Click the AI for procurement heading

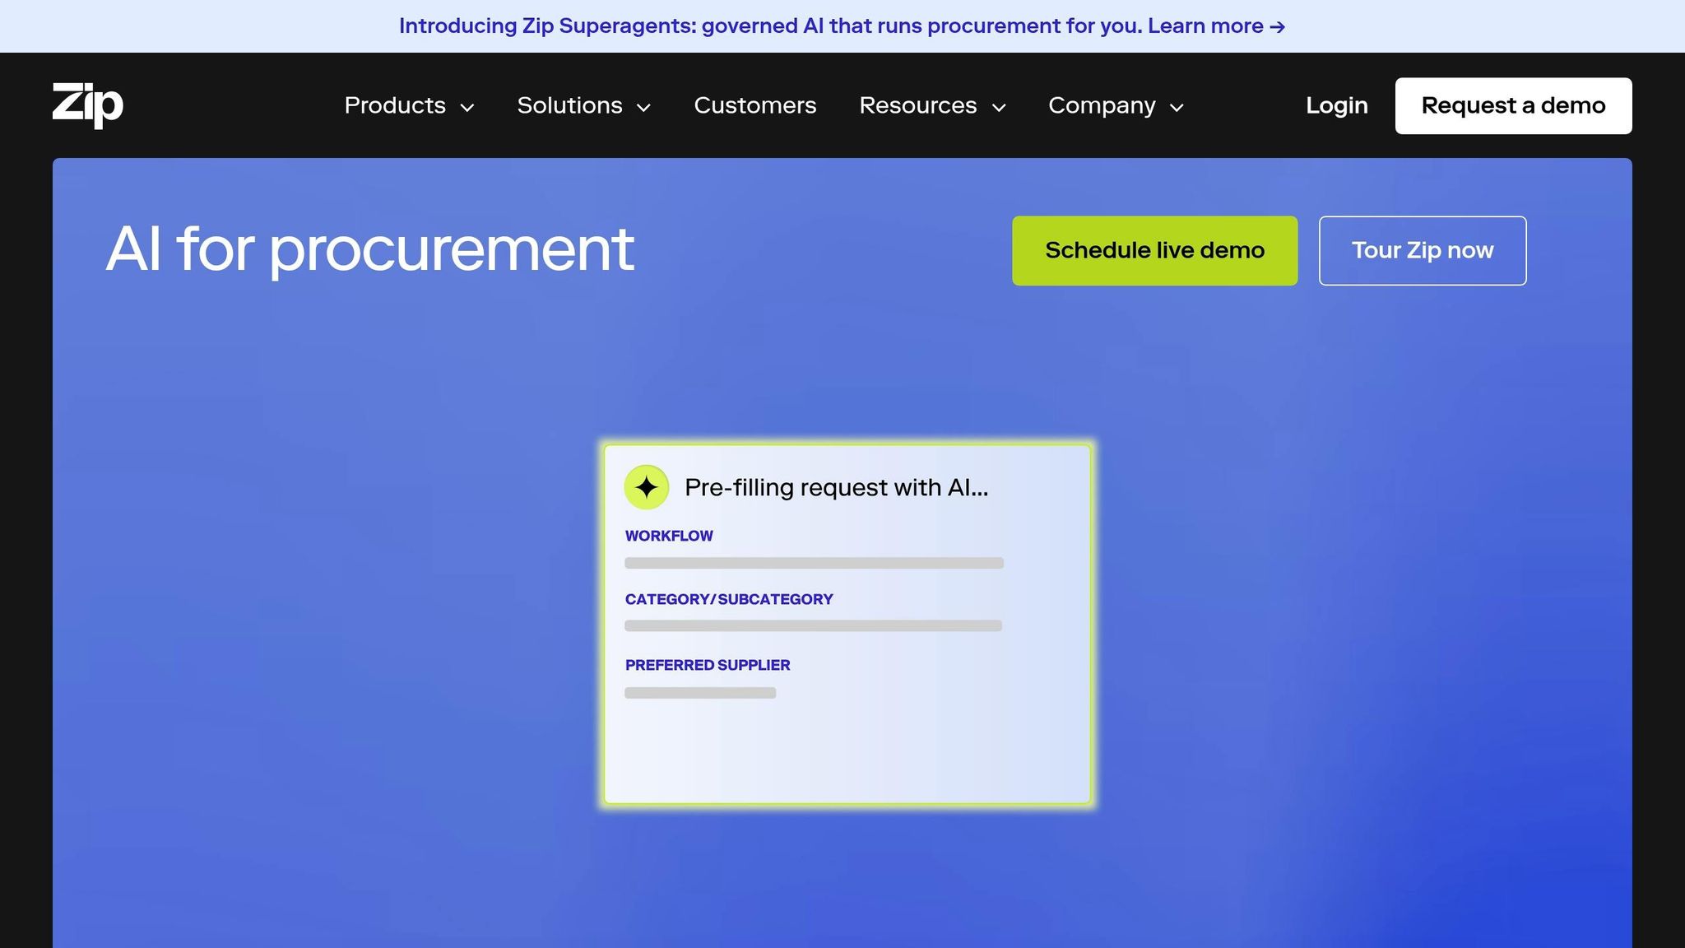(370, 249)
